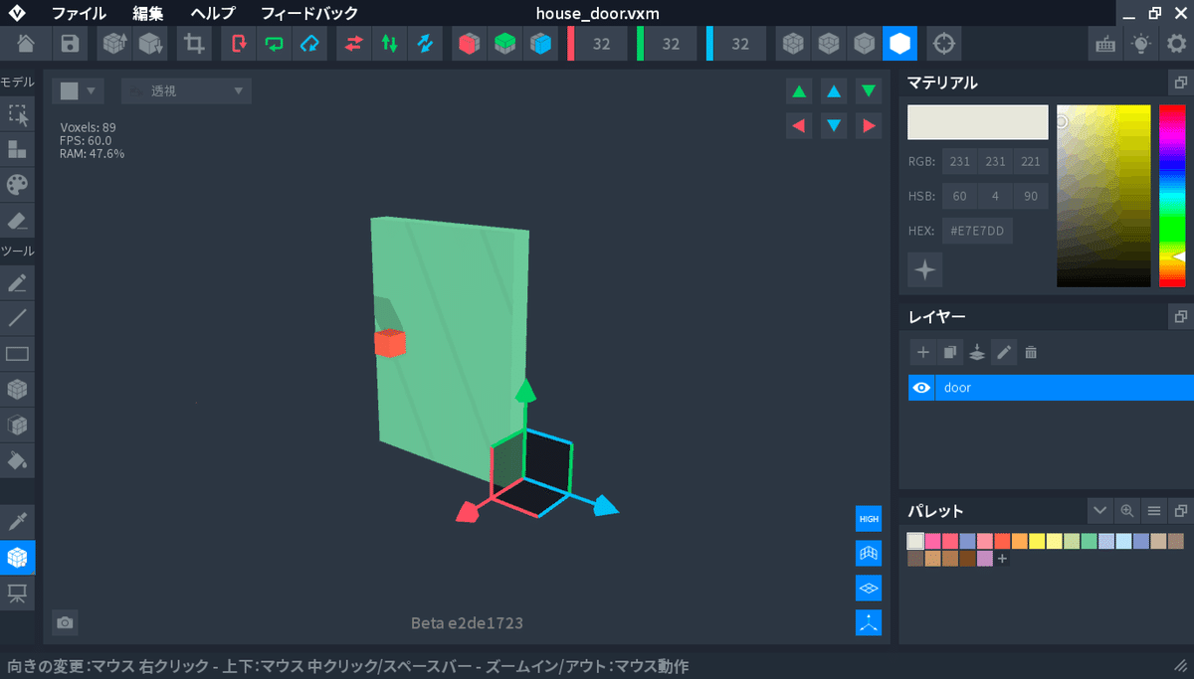The height and width of the screenshot is (679, 1194).
Task: Click the blue diagonal flip arrows icon
Action: click(426, 44)
